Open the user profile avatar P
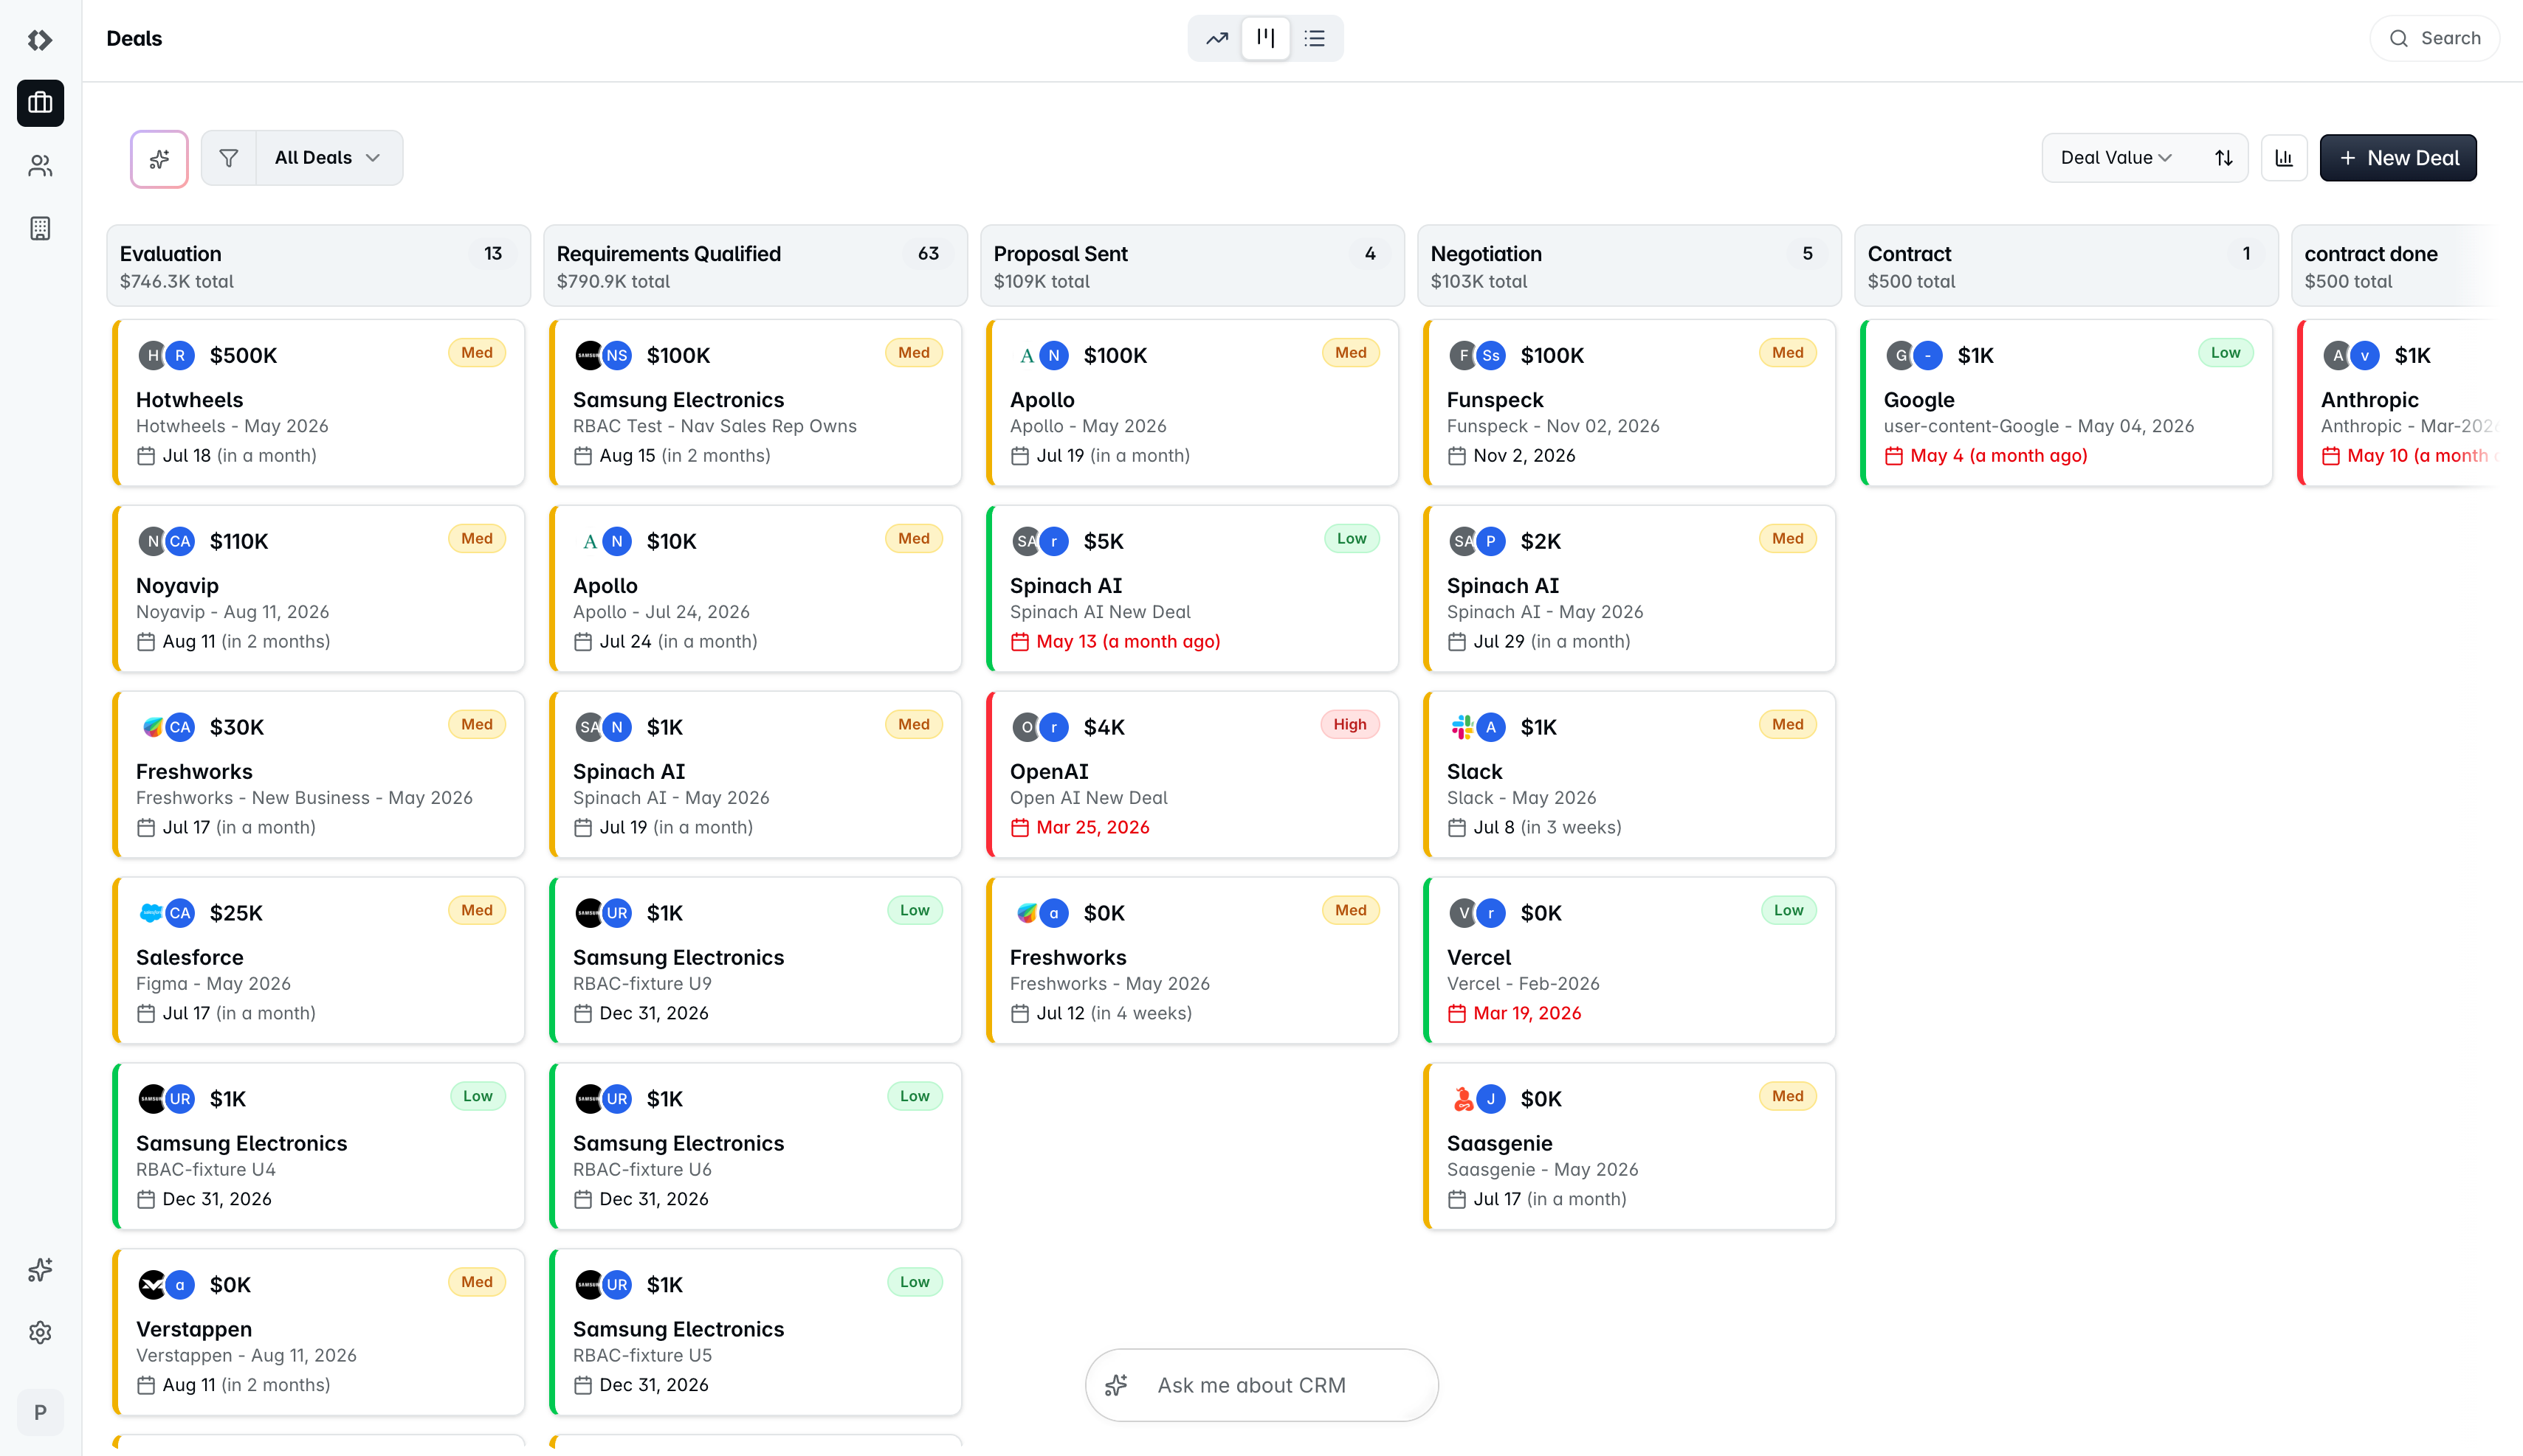This screenshot has height=1456, width=2523. click(x=40, y=1412)
